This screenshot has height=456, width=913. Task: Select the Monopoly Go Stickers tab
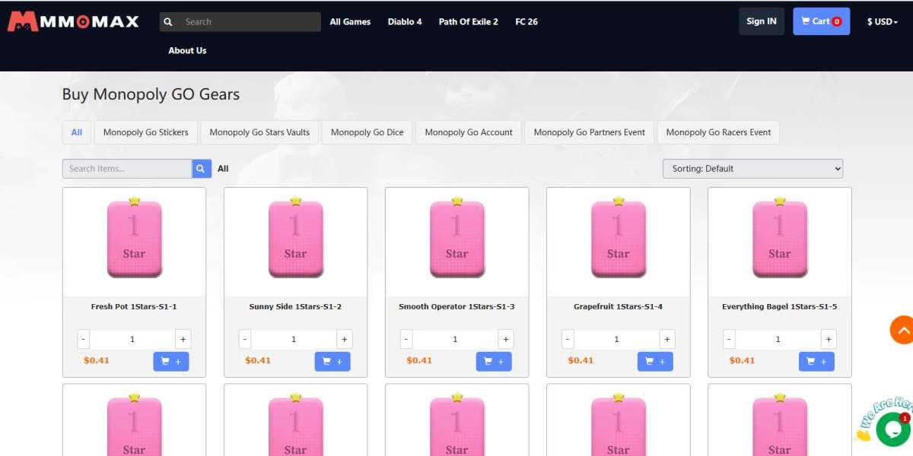coord(146,132)
